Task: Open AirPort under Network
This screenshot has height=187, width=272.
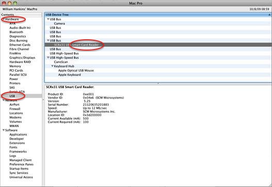Action: pos(14,104)
